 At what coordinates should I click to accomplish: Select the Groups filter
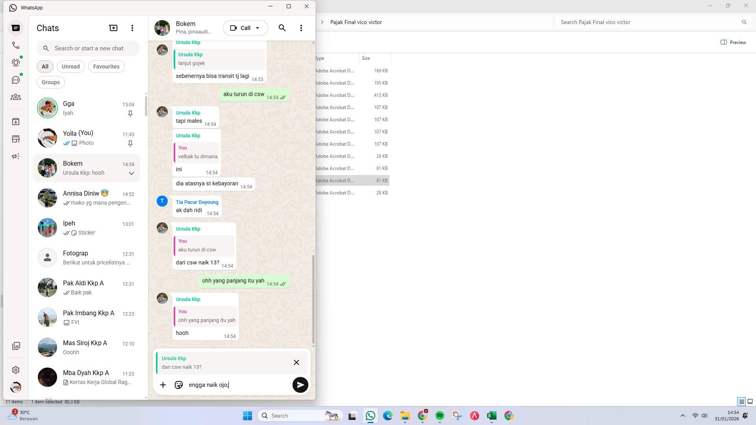point(50,82)
